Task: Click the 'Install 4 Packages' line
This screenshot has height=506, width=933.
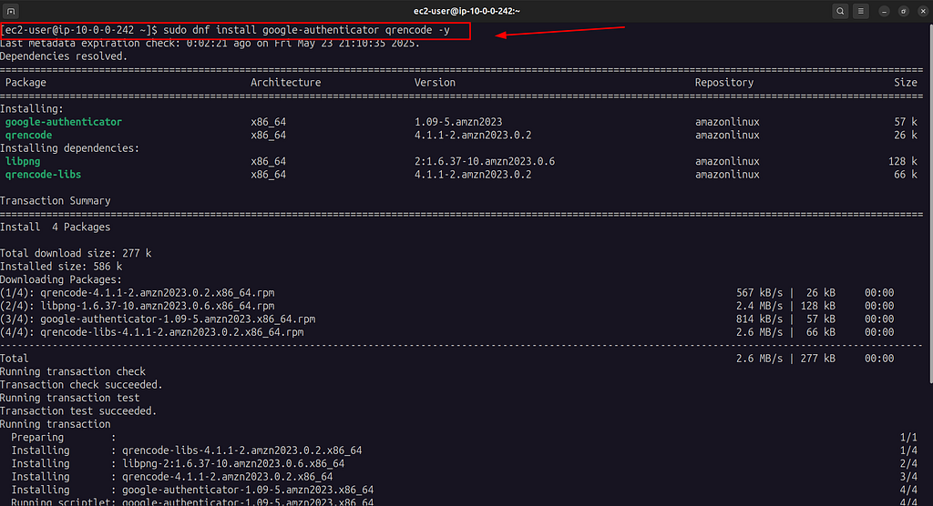Action: 55,228
